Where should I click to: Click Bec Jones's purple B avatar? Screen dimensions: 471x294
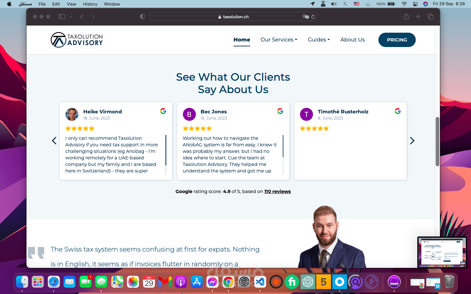click(x=189, y=114)
